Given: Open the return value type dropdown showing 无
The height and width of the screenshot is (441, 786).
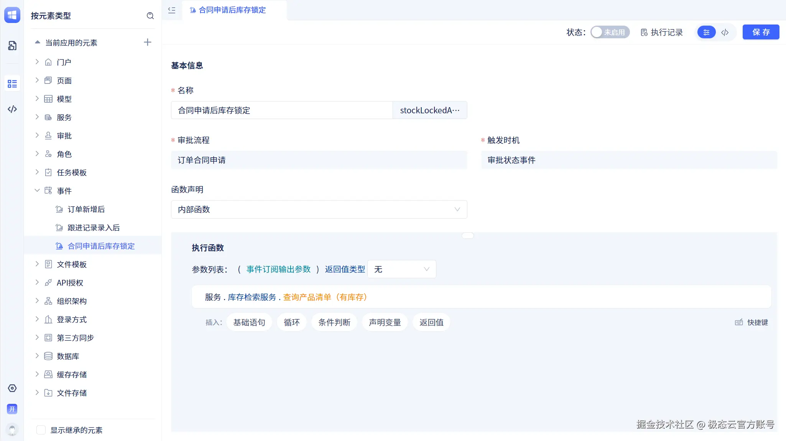Looking at the screenshot, I should tap(401, 269).
